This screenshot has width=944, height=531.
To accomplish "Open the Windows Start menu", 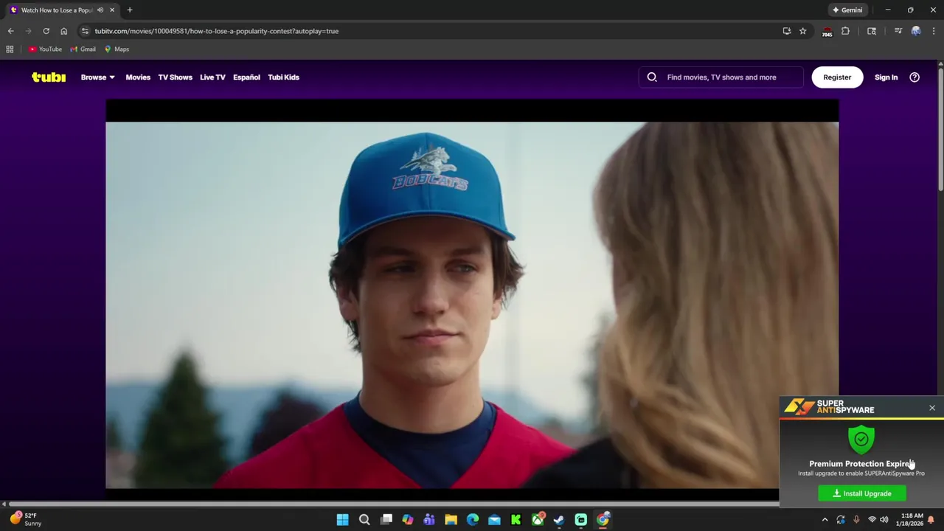I will [x=343, y=520].
